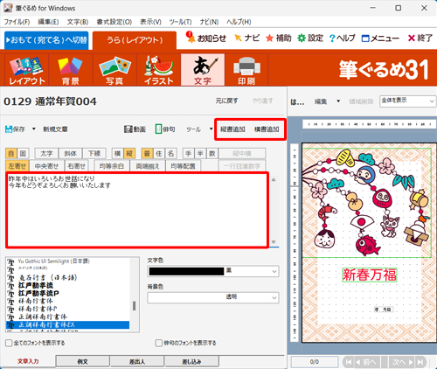Apply 均等配置 distribution

183,166
